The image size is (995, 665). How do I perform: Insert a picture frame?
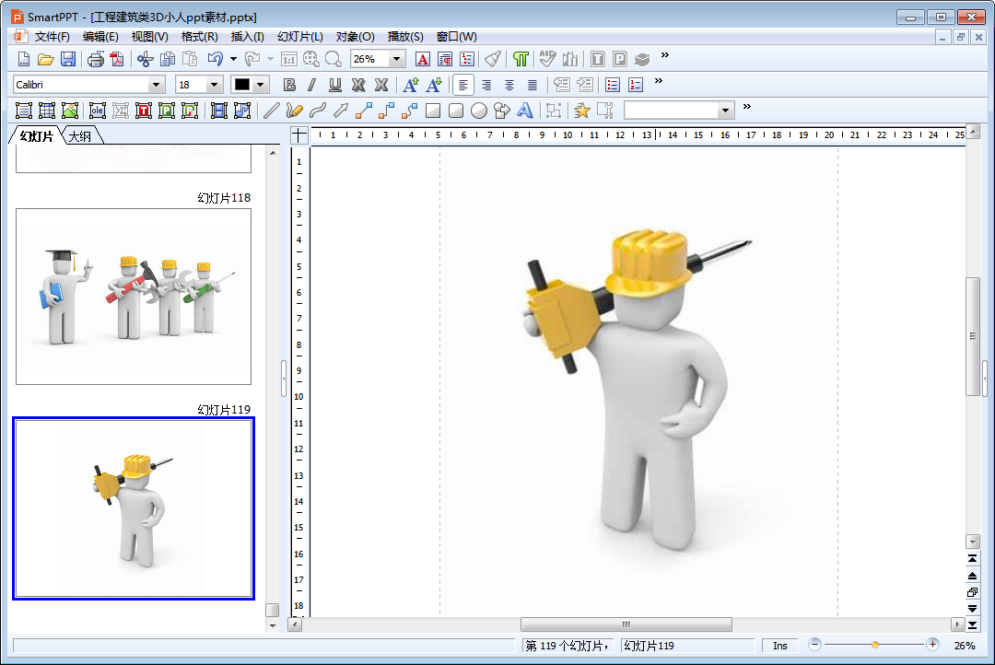pyautogui.click(x=70, y=111)
